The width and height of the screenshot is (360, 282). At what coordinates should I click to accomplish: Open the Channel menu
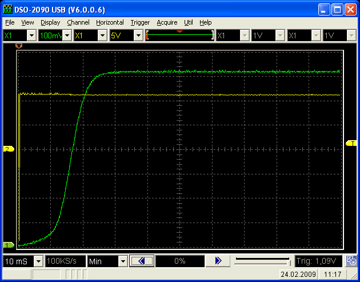click(x=78, y=22)
